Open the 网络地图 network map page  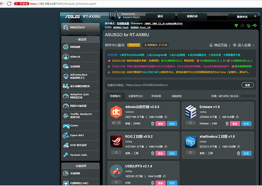click(80, 47)
